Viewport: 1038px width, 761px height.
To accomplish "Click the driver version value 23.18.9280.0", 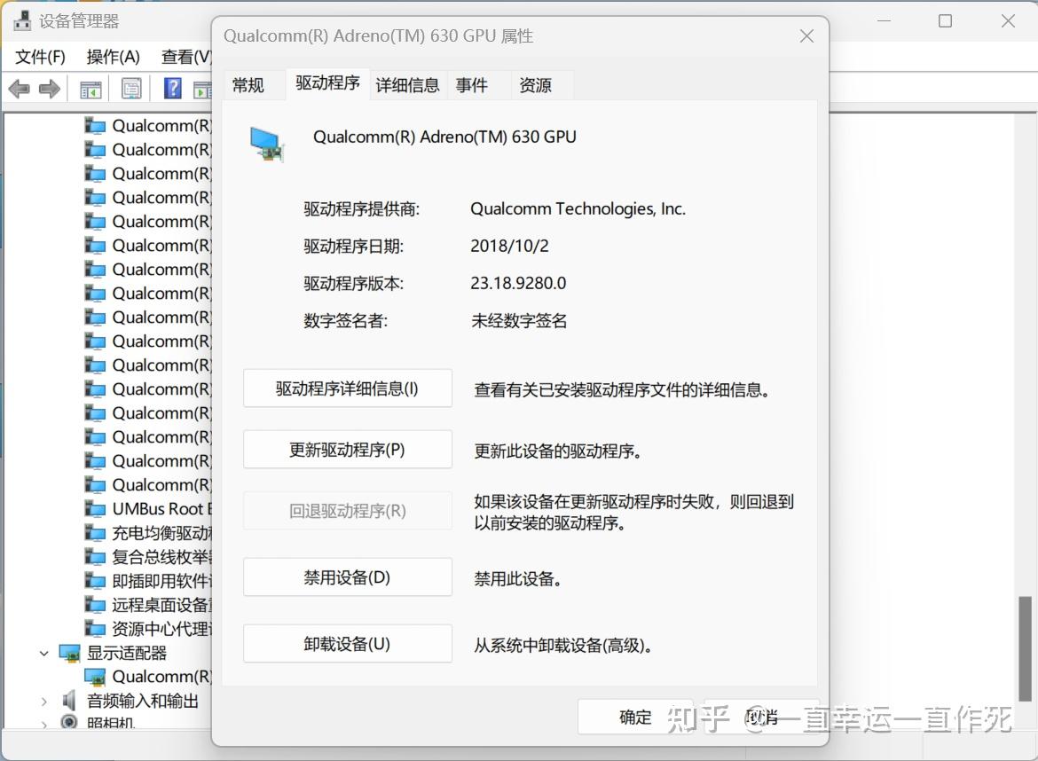I will click(518, 283).
